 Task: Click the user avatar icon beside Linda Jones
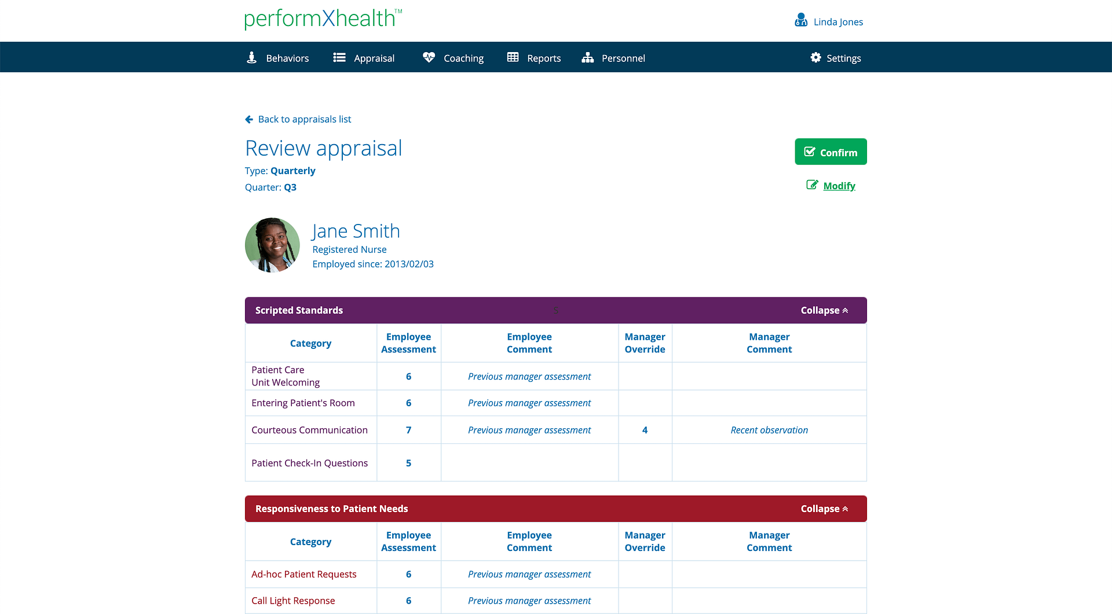[801, 20]
